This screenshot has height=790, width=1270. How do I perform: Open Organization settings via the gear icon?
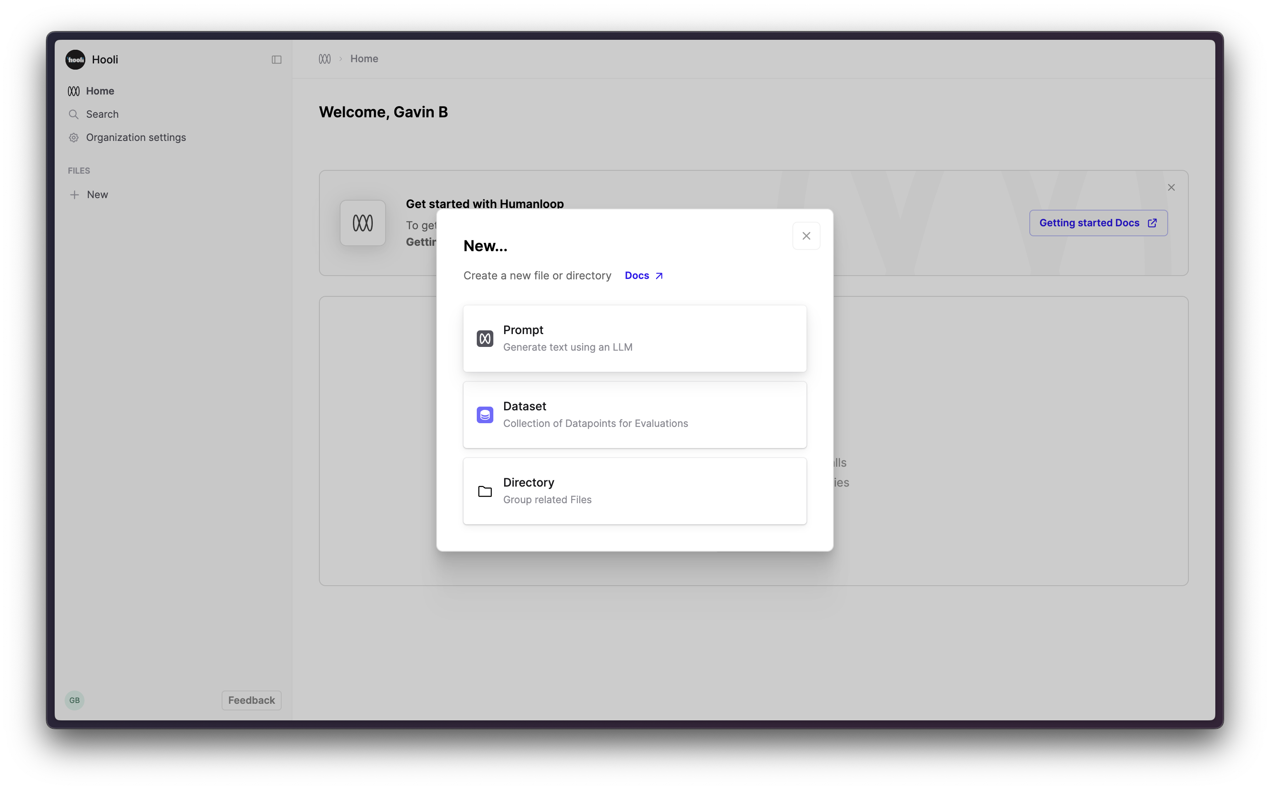[x=74, y=138]
